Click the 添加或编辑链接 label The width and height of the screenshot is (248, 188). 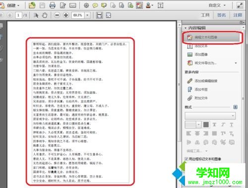pos(206,81)
